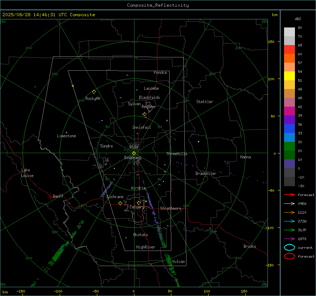Click the yellow diamond marker at Calgary
This screenshot has height=296, width=316.
coord(139,203)
